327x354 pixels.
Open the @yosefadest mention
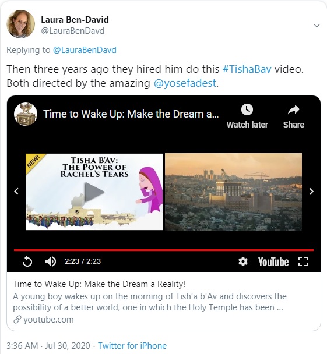[x=185, y=83]
